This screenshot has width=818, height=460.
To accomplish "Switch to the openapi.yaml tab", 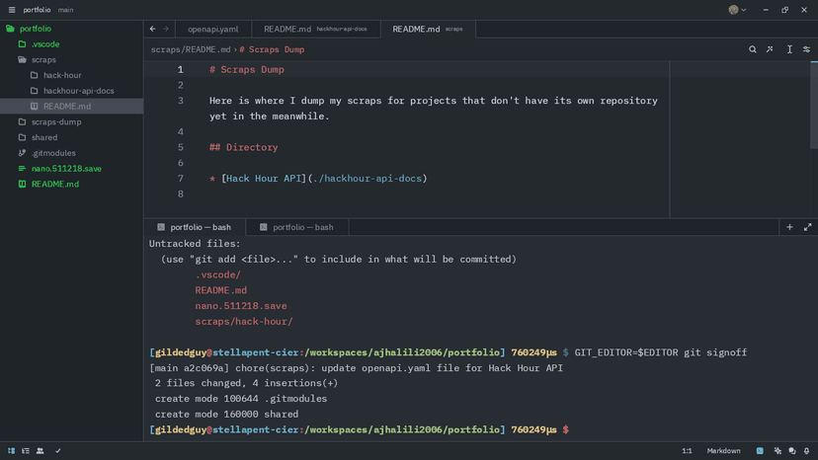I will click(x=212, y=30).
